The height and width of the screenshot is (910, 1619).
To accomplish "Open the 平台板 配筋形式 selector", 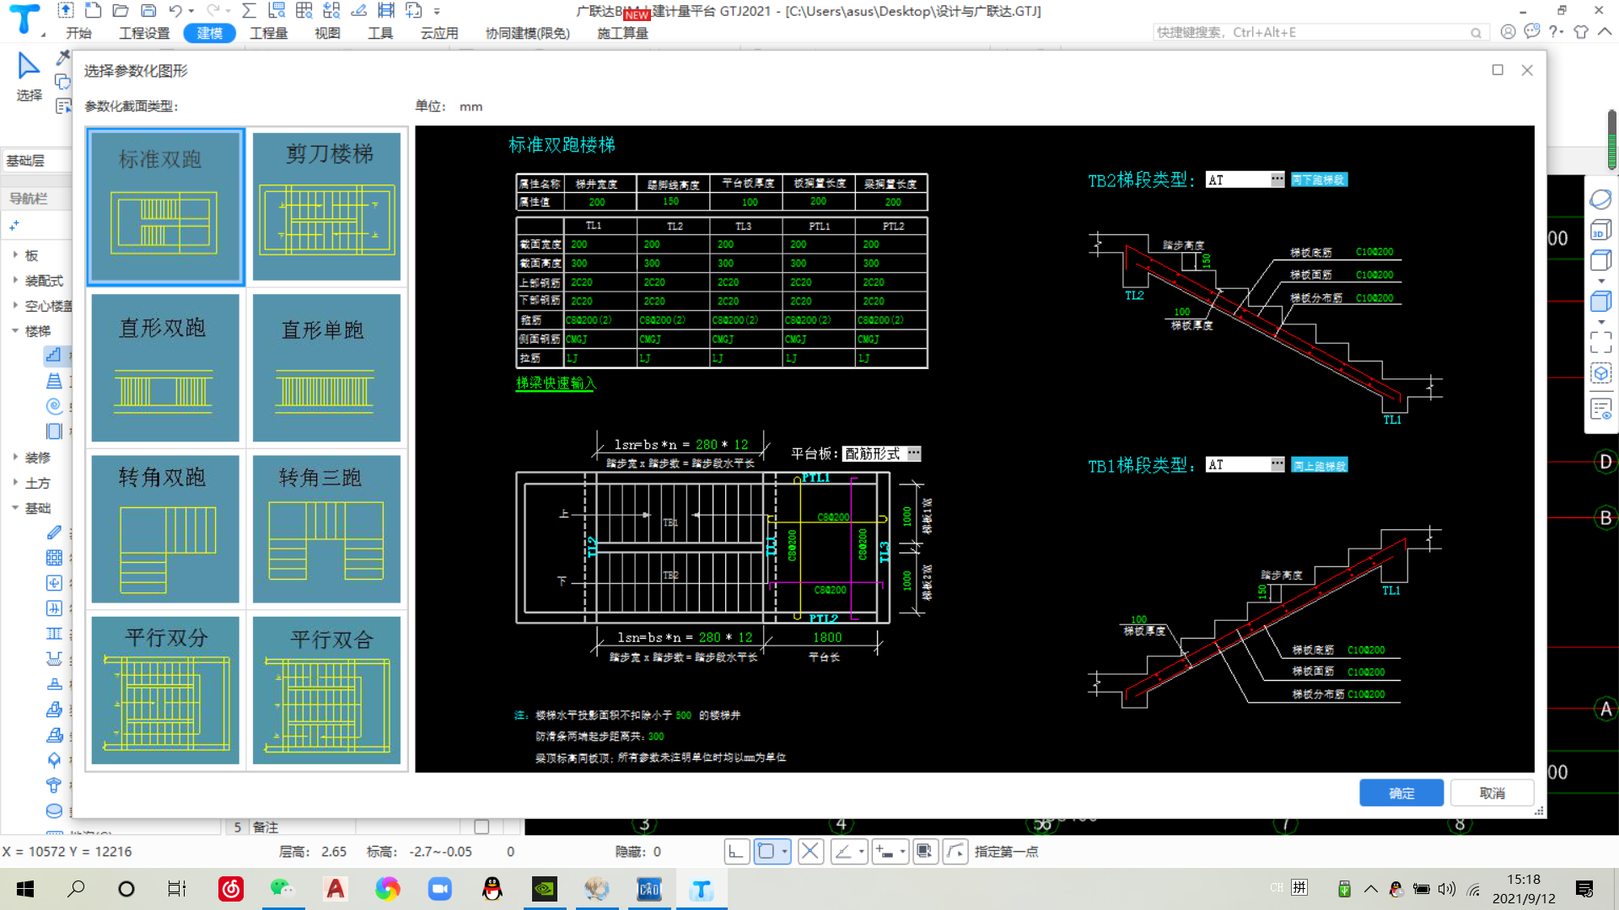I will [x=913, y=453].
